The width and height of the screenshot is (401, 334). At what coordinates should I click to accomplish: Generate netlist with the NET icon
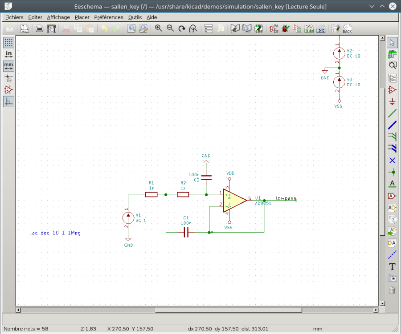(x=309, y=28)
